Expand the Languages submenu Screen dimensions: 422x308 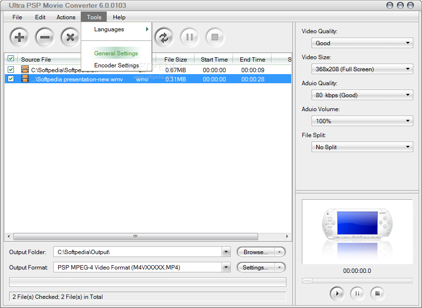(x=116, y=29)
